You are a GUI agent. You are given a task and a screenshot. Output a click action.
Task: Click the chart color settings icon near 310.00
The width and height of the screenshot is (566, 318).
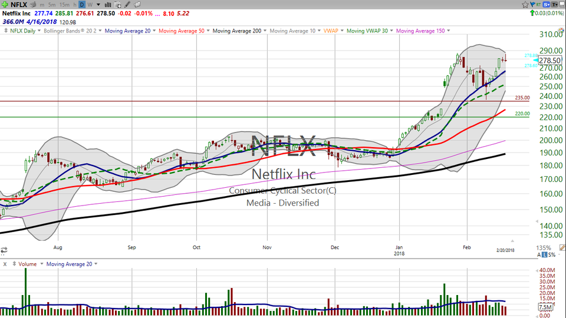coord(562,31)
